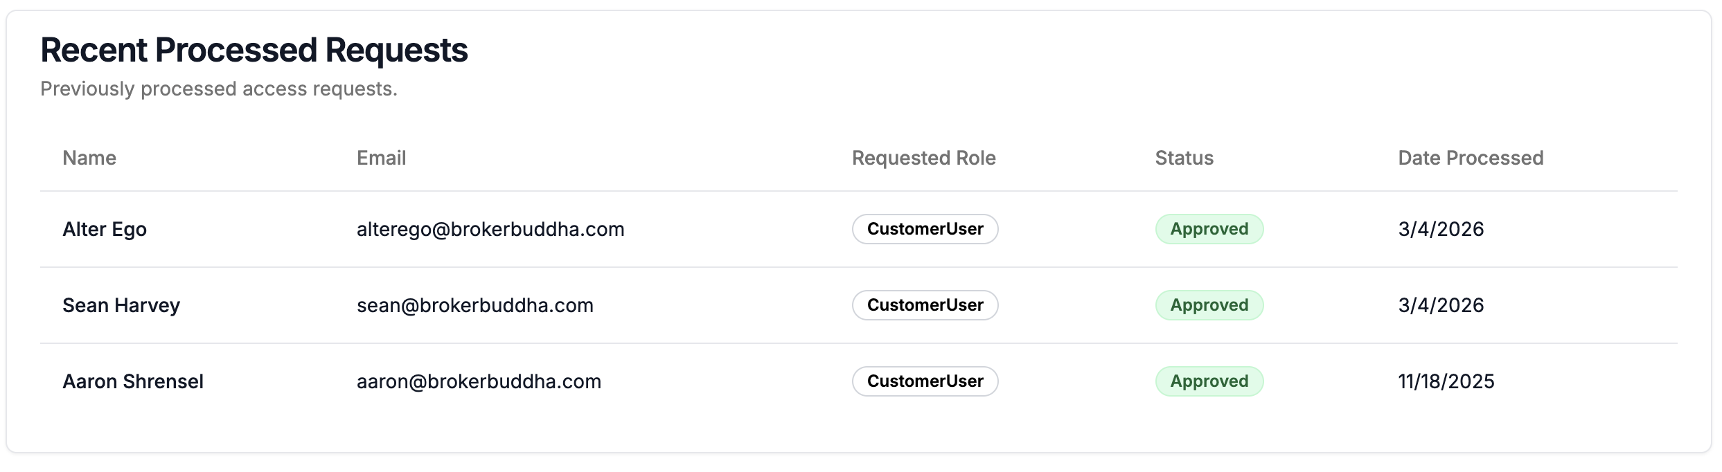The image size is (1722, 472).
Task: Select the Alter Ego name cell
Action: pyautogui.click(x=105, y=229)
